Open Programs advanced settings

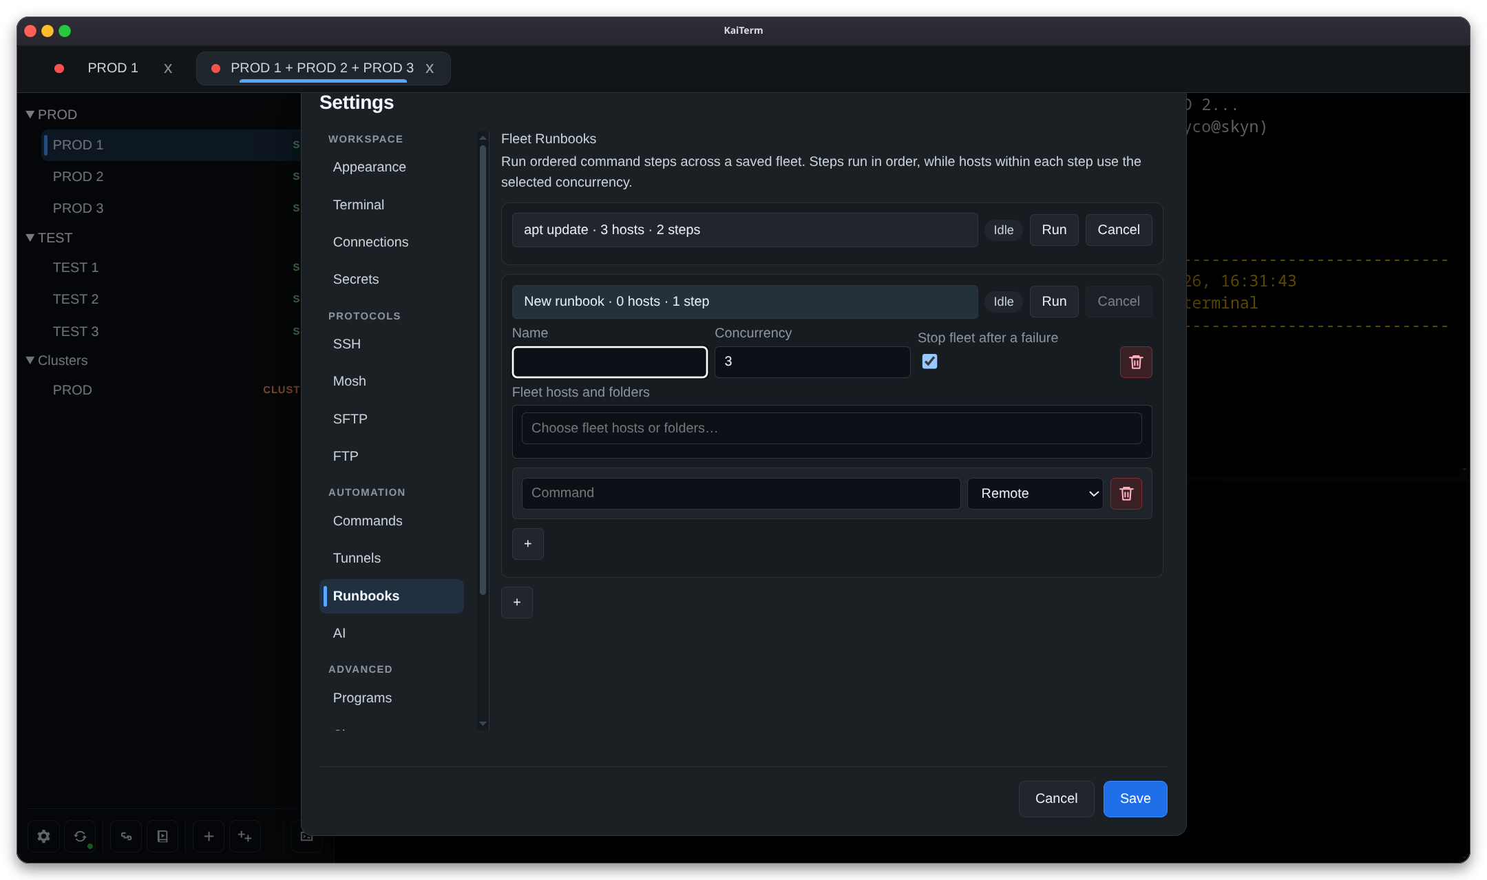pos(391,698)
